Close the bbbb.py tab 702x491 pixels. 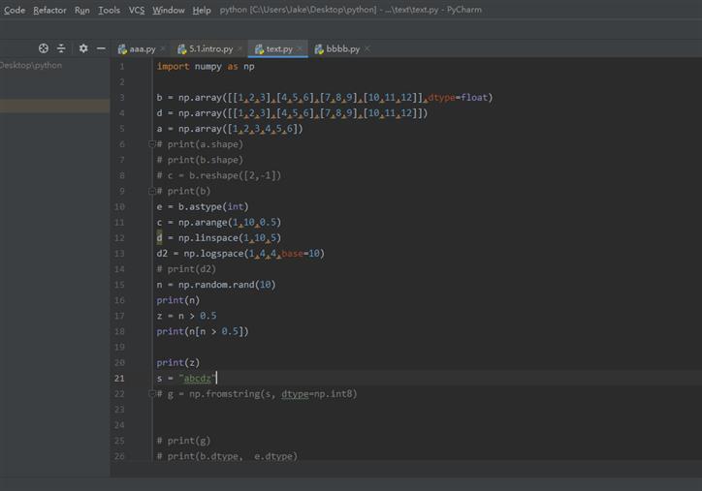tap(367, 48)
